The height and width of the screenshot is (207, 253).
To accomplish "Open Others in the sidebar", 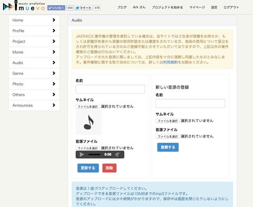I will [x=34, y=95].
